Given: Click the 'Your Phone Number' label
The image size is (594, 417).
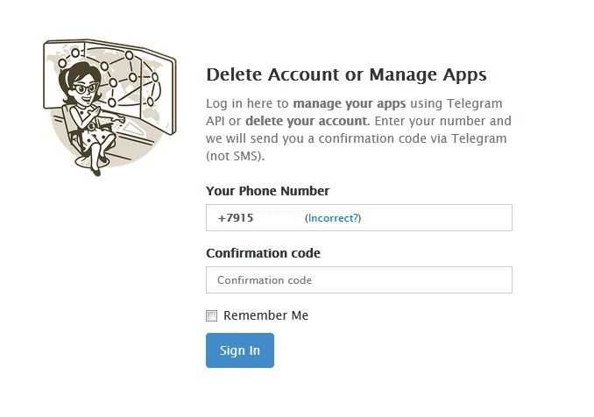Looking at the screenshot, I should click(268, 191).
